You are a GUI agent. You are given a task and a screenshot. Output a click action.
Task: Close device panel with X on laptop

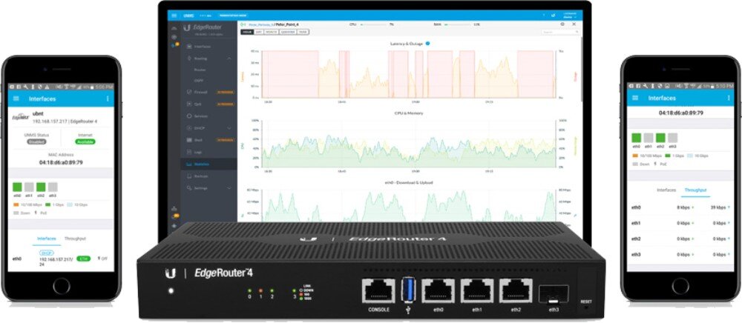click(x=574, y=24)
